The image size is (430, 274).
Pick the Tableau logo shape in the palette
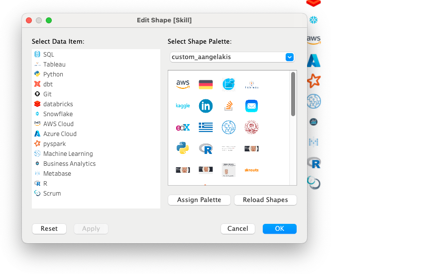point(251,85)
